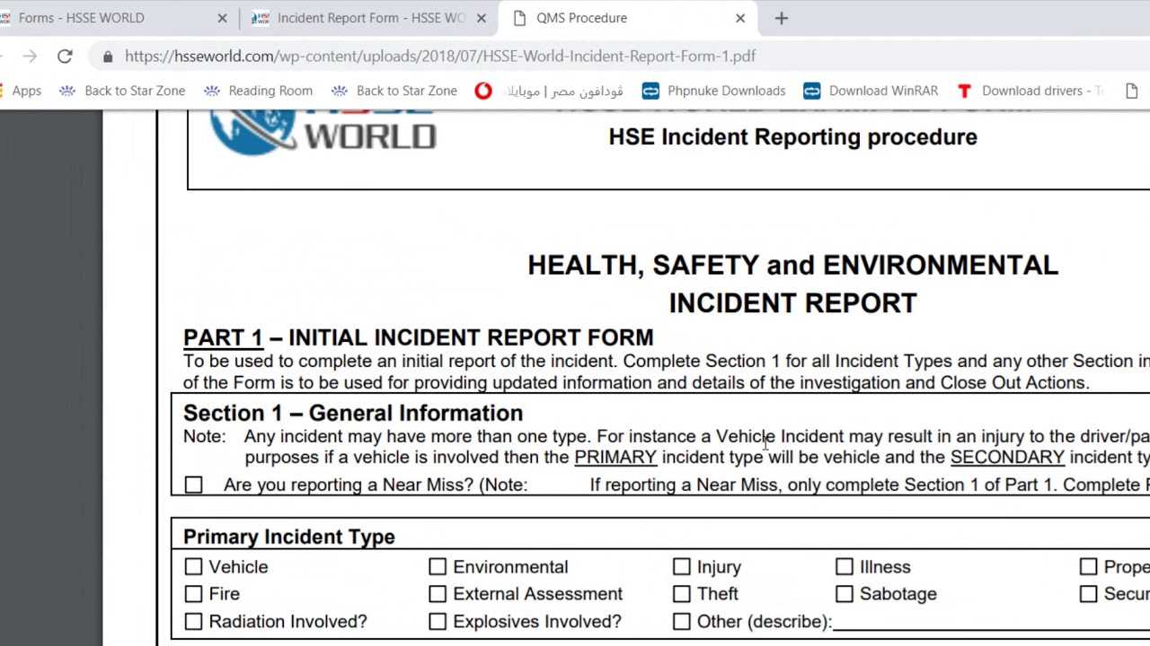Open the Phpnuke Downloads bookmark

pos(713,91)
